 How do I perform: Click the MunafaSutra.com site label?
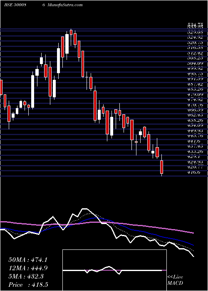pos(65,5)
